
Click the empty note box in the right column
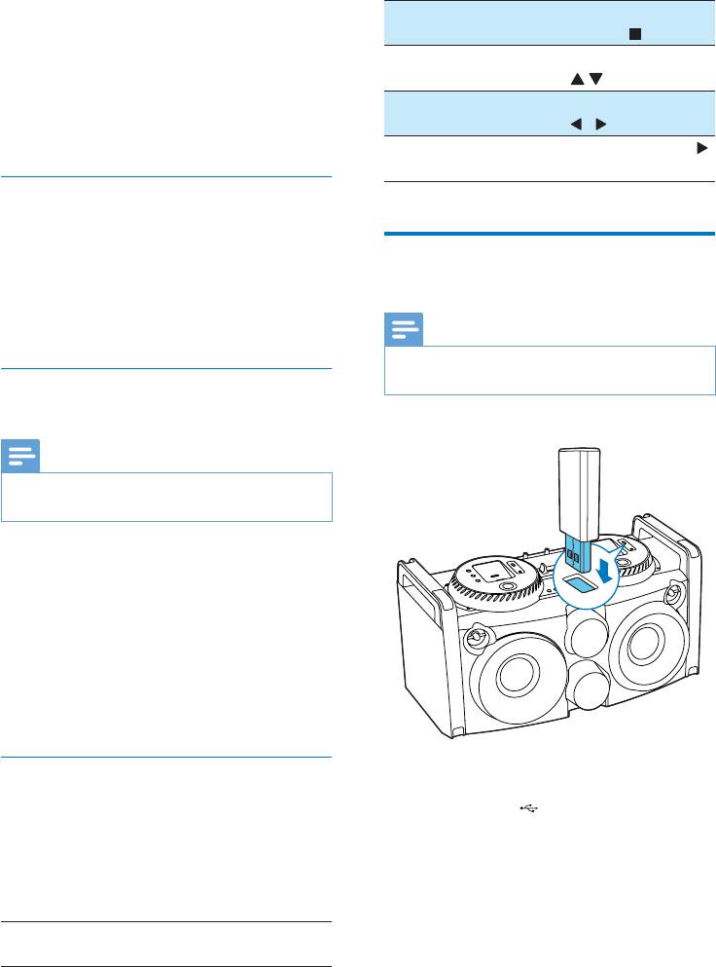pos(550,370)
